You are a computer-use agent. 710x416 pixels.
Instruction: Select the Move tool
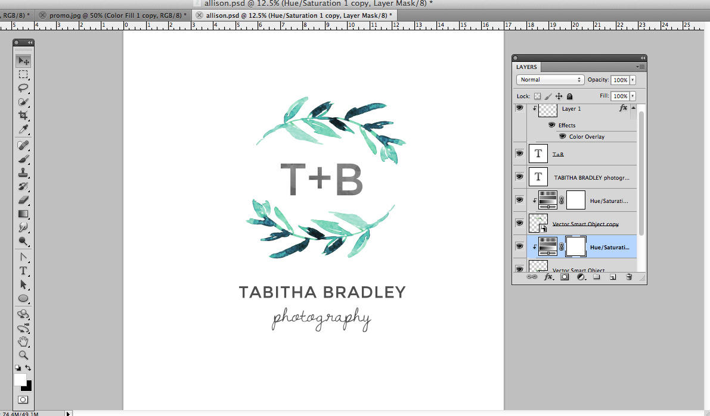point(23,61)
